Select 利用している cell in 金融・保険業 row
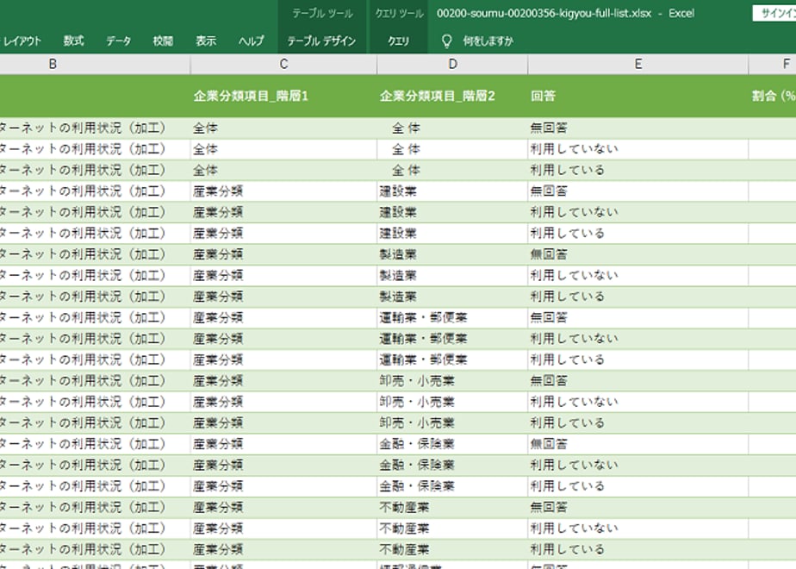Image resolution: width=796 pixels, height=569 pixels. (x=638, y=486)
